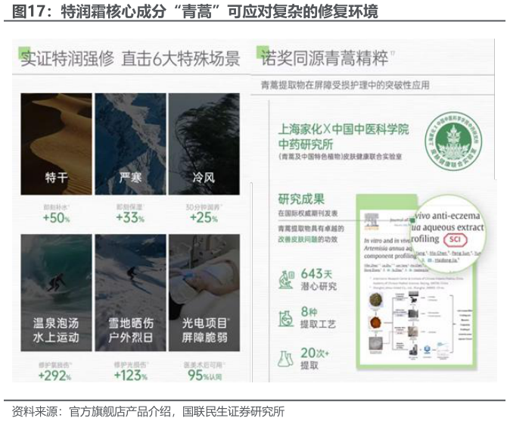The height and width of the screenshot is (421, 510).
Task: Click the text 上海家化X中国中医科学院
Action: click(x=344, y=129)
